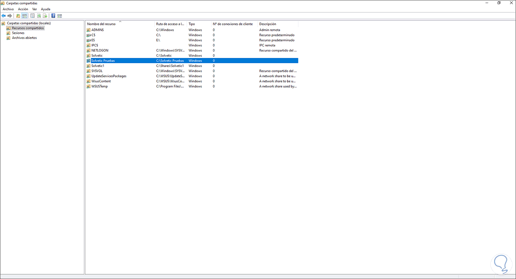The height and width of the screenshot is (279, 516).
Task: Select the Sesiones tree node
Action: coord(18,33)
